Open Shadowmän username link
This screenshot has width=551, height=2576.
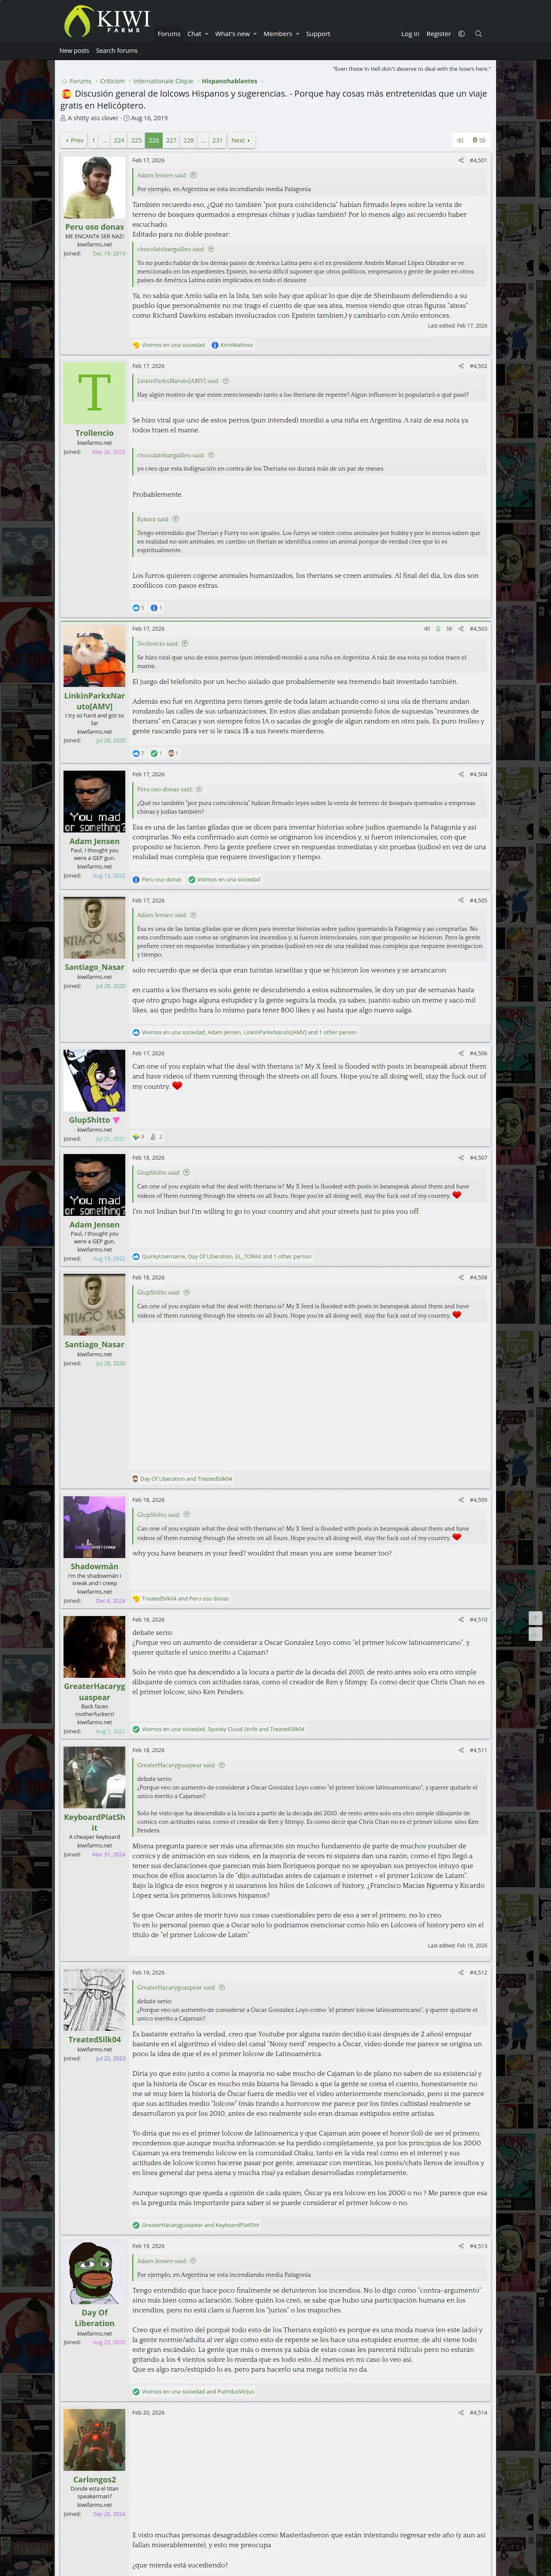(x=94, y=1566)
